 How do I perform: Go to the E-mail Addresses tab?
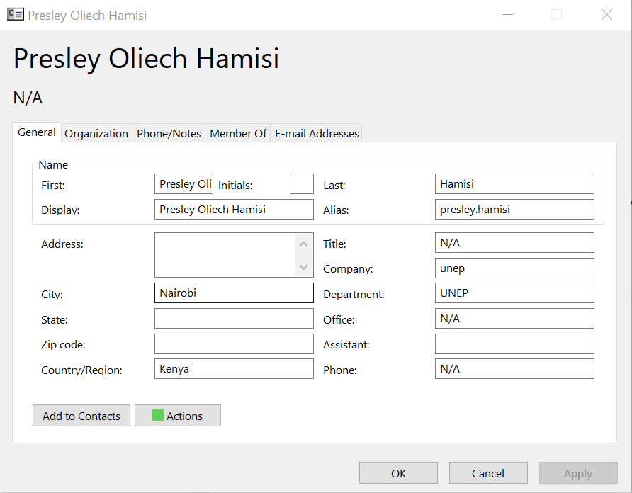[317, 133]
